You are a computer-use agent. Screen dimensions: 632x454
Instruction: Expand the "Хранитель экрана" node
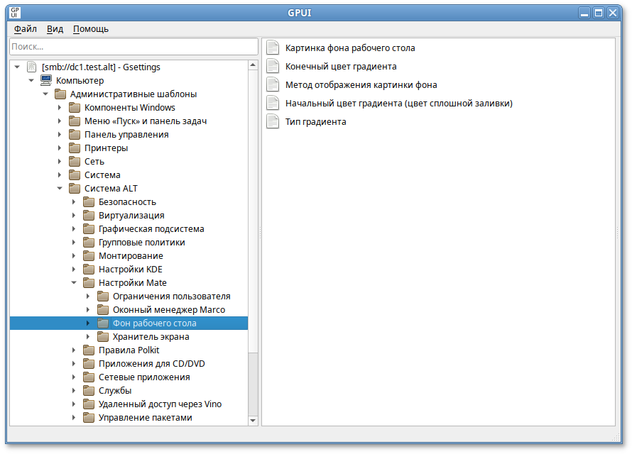[89, 336]
